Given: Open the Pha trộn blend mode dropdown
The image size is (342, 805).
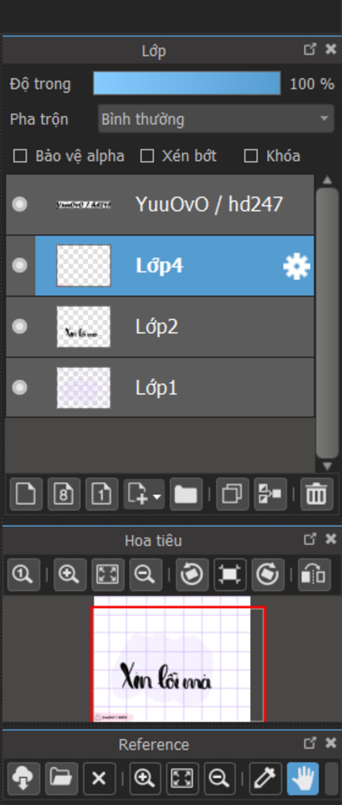Looking at the screenshot, I should [216, 119].
